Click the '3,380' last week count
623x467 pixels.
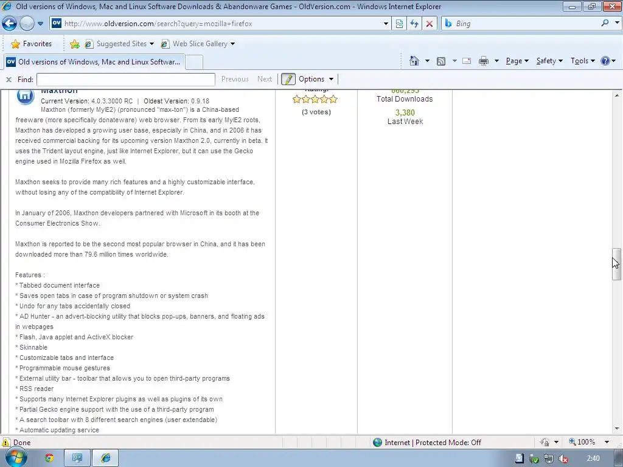point(405,112)
